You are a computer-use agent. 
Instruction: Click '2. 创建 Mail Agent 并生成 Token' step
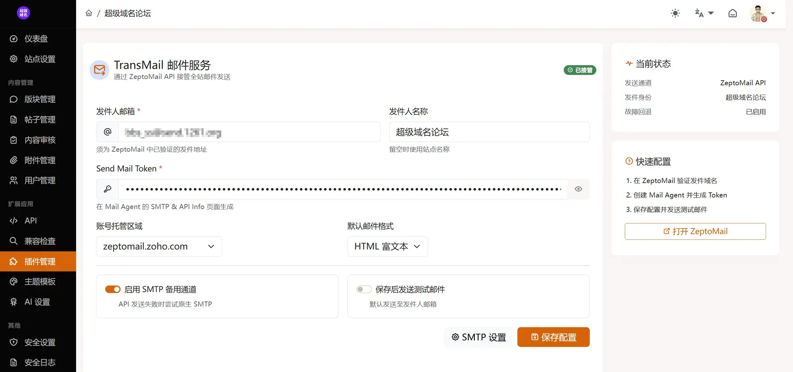[x=676, y=195]
